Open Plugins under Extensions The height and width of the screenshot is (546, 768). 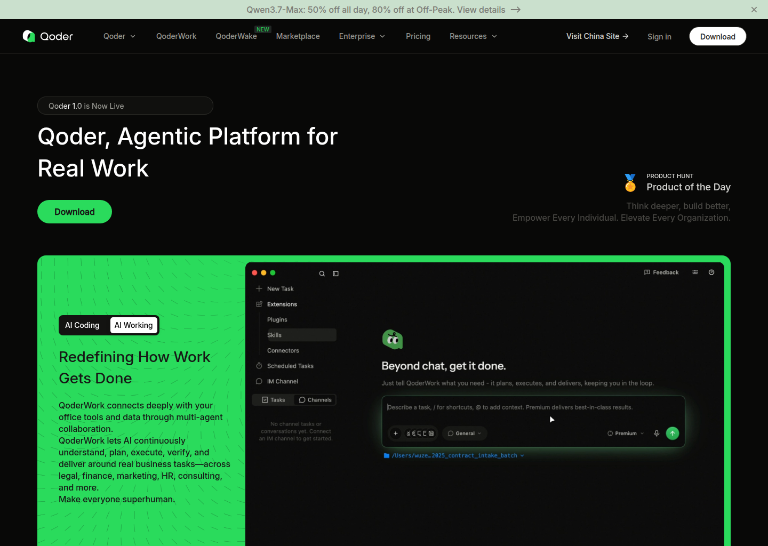coord(277,319)
